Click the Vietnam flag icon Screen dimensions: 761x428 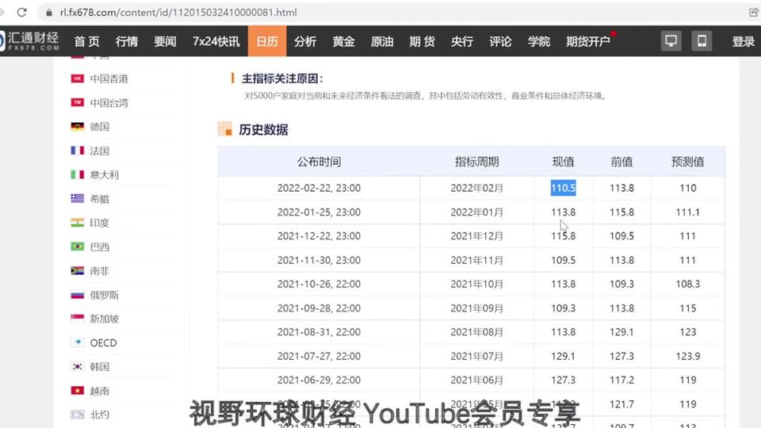point(77,391)
